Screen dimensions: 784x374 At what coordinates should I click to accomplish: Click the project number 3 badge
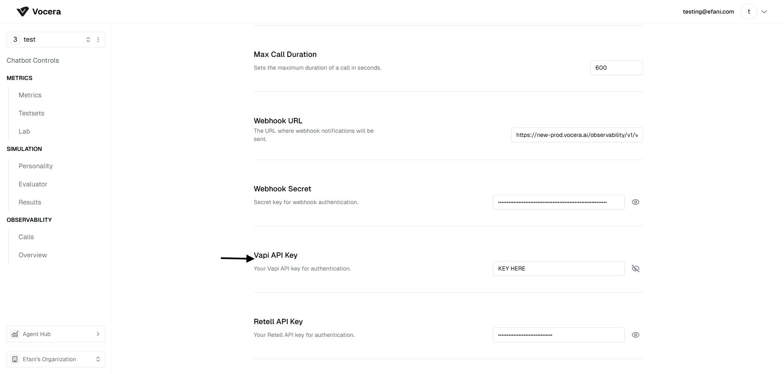point(15,40)
